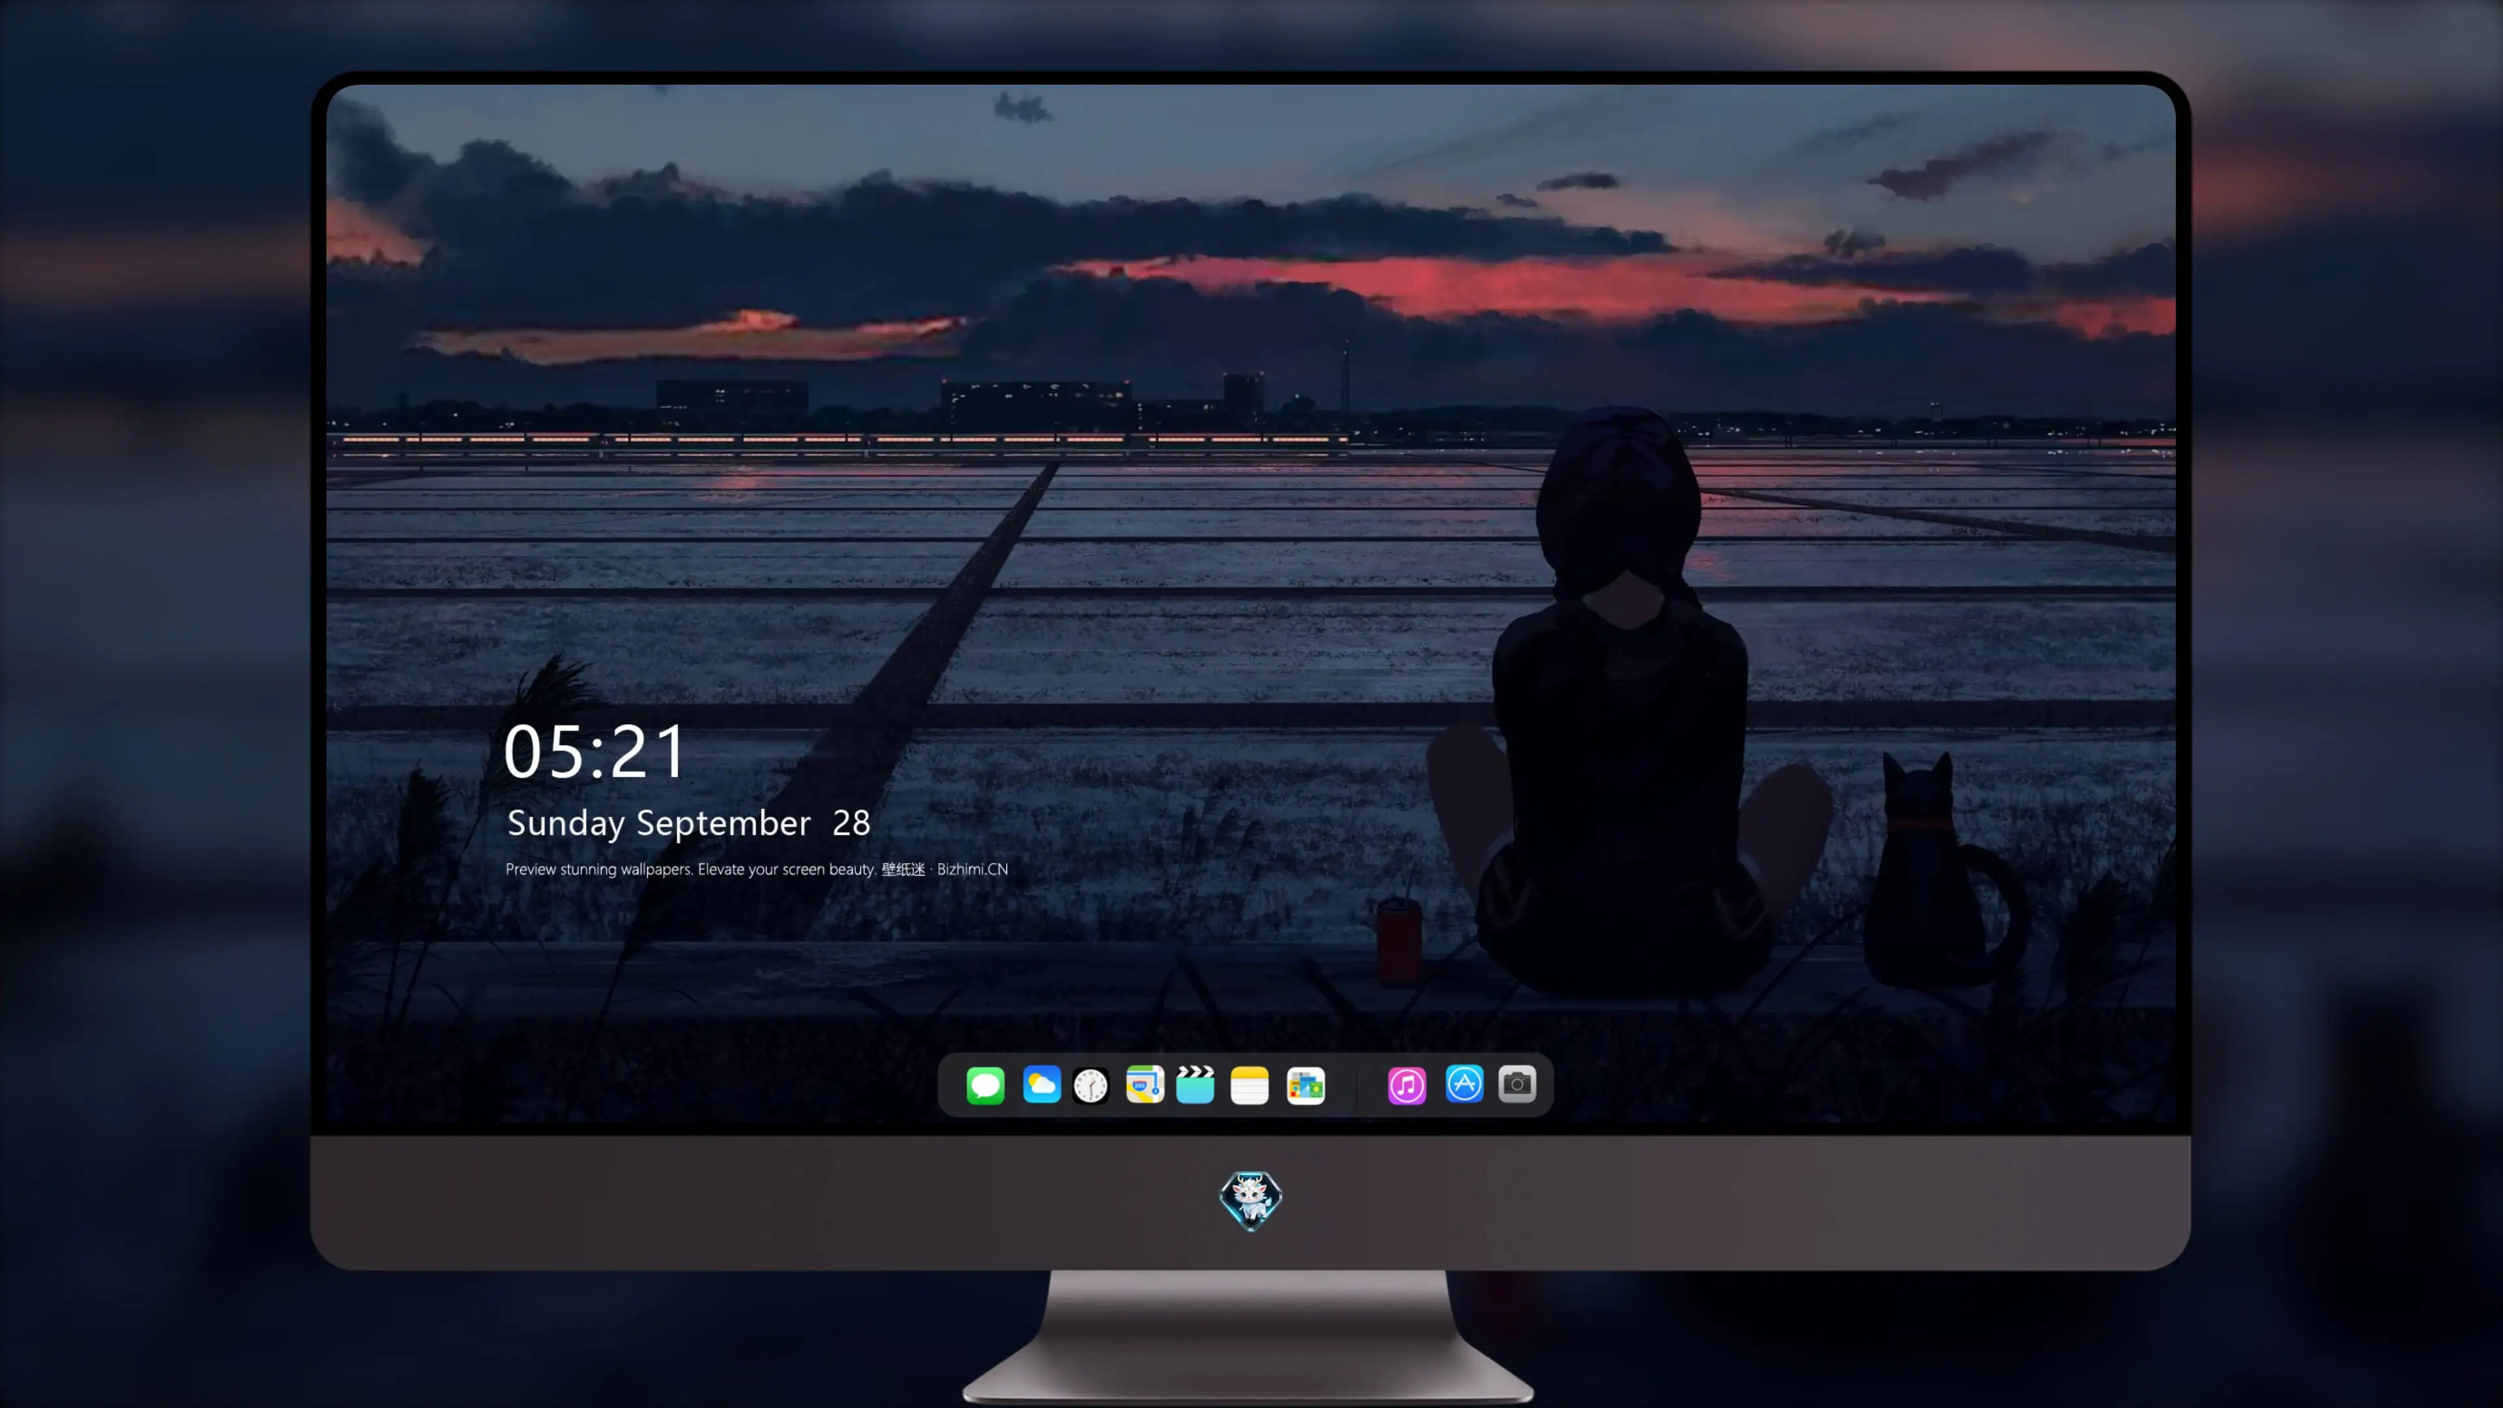Image resolution: width=2503 pixels, height=1408 pixels.
Task: Open the Notes app in the dock
Action: [1250, 1085]
